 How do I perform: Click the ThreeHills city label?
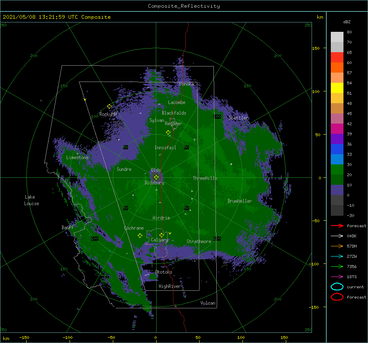pyautogui.click(x=205, y=178)
